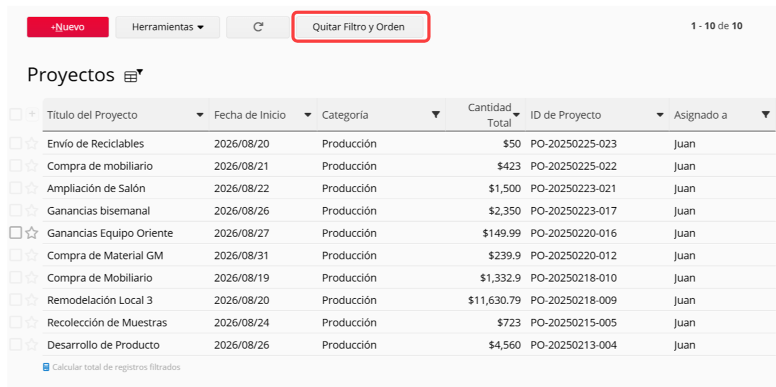The height and width of the screenshot is (387, 776).
Task: Click the refresh icon button
Action: coord(258,27)
